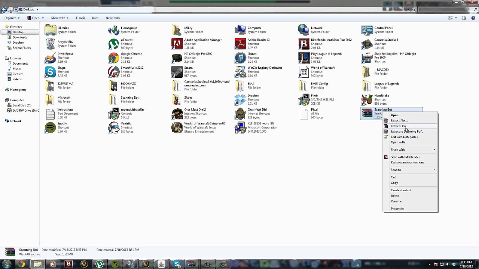Select WinZip Registry Optimizer icon
The height and width of the screenshot is (269, 479).
click(x=240, y=72)
